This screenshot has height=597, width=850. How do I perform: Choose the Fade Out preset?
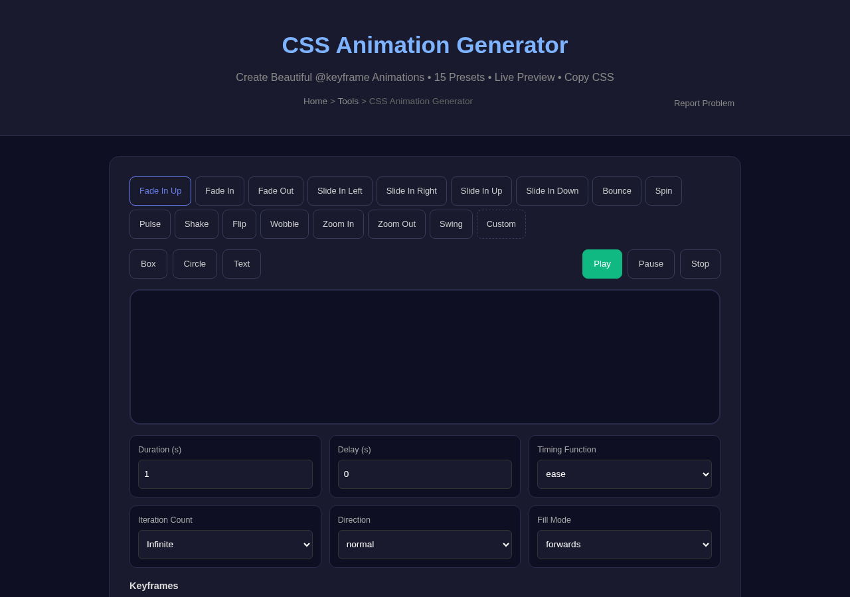276,191
